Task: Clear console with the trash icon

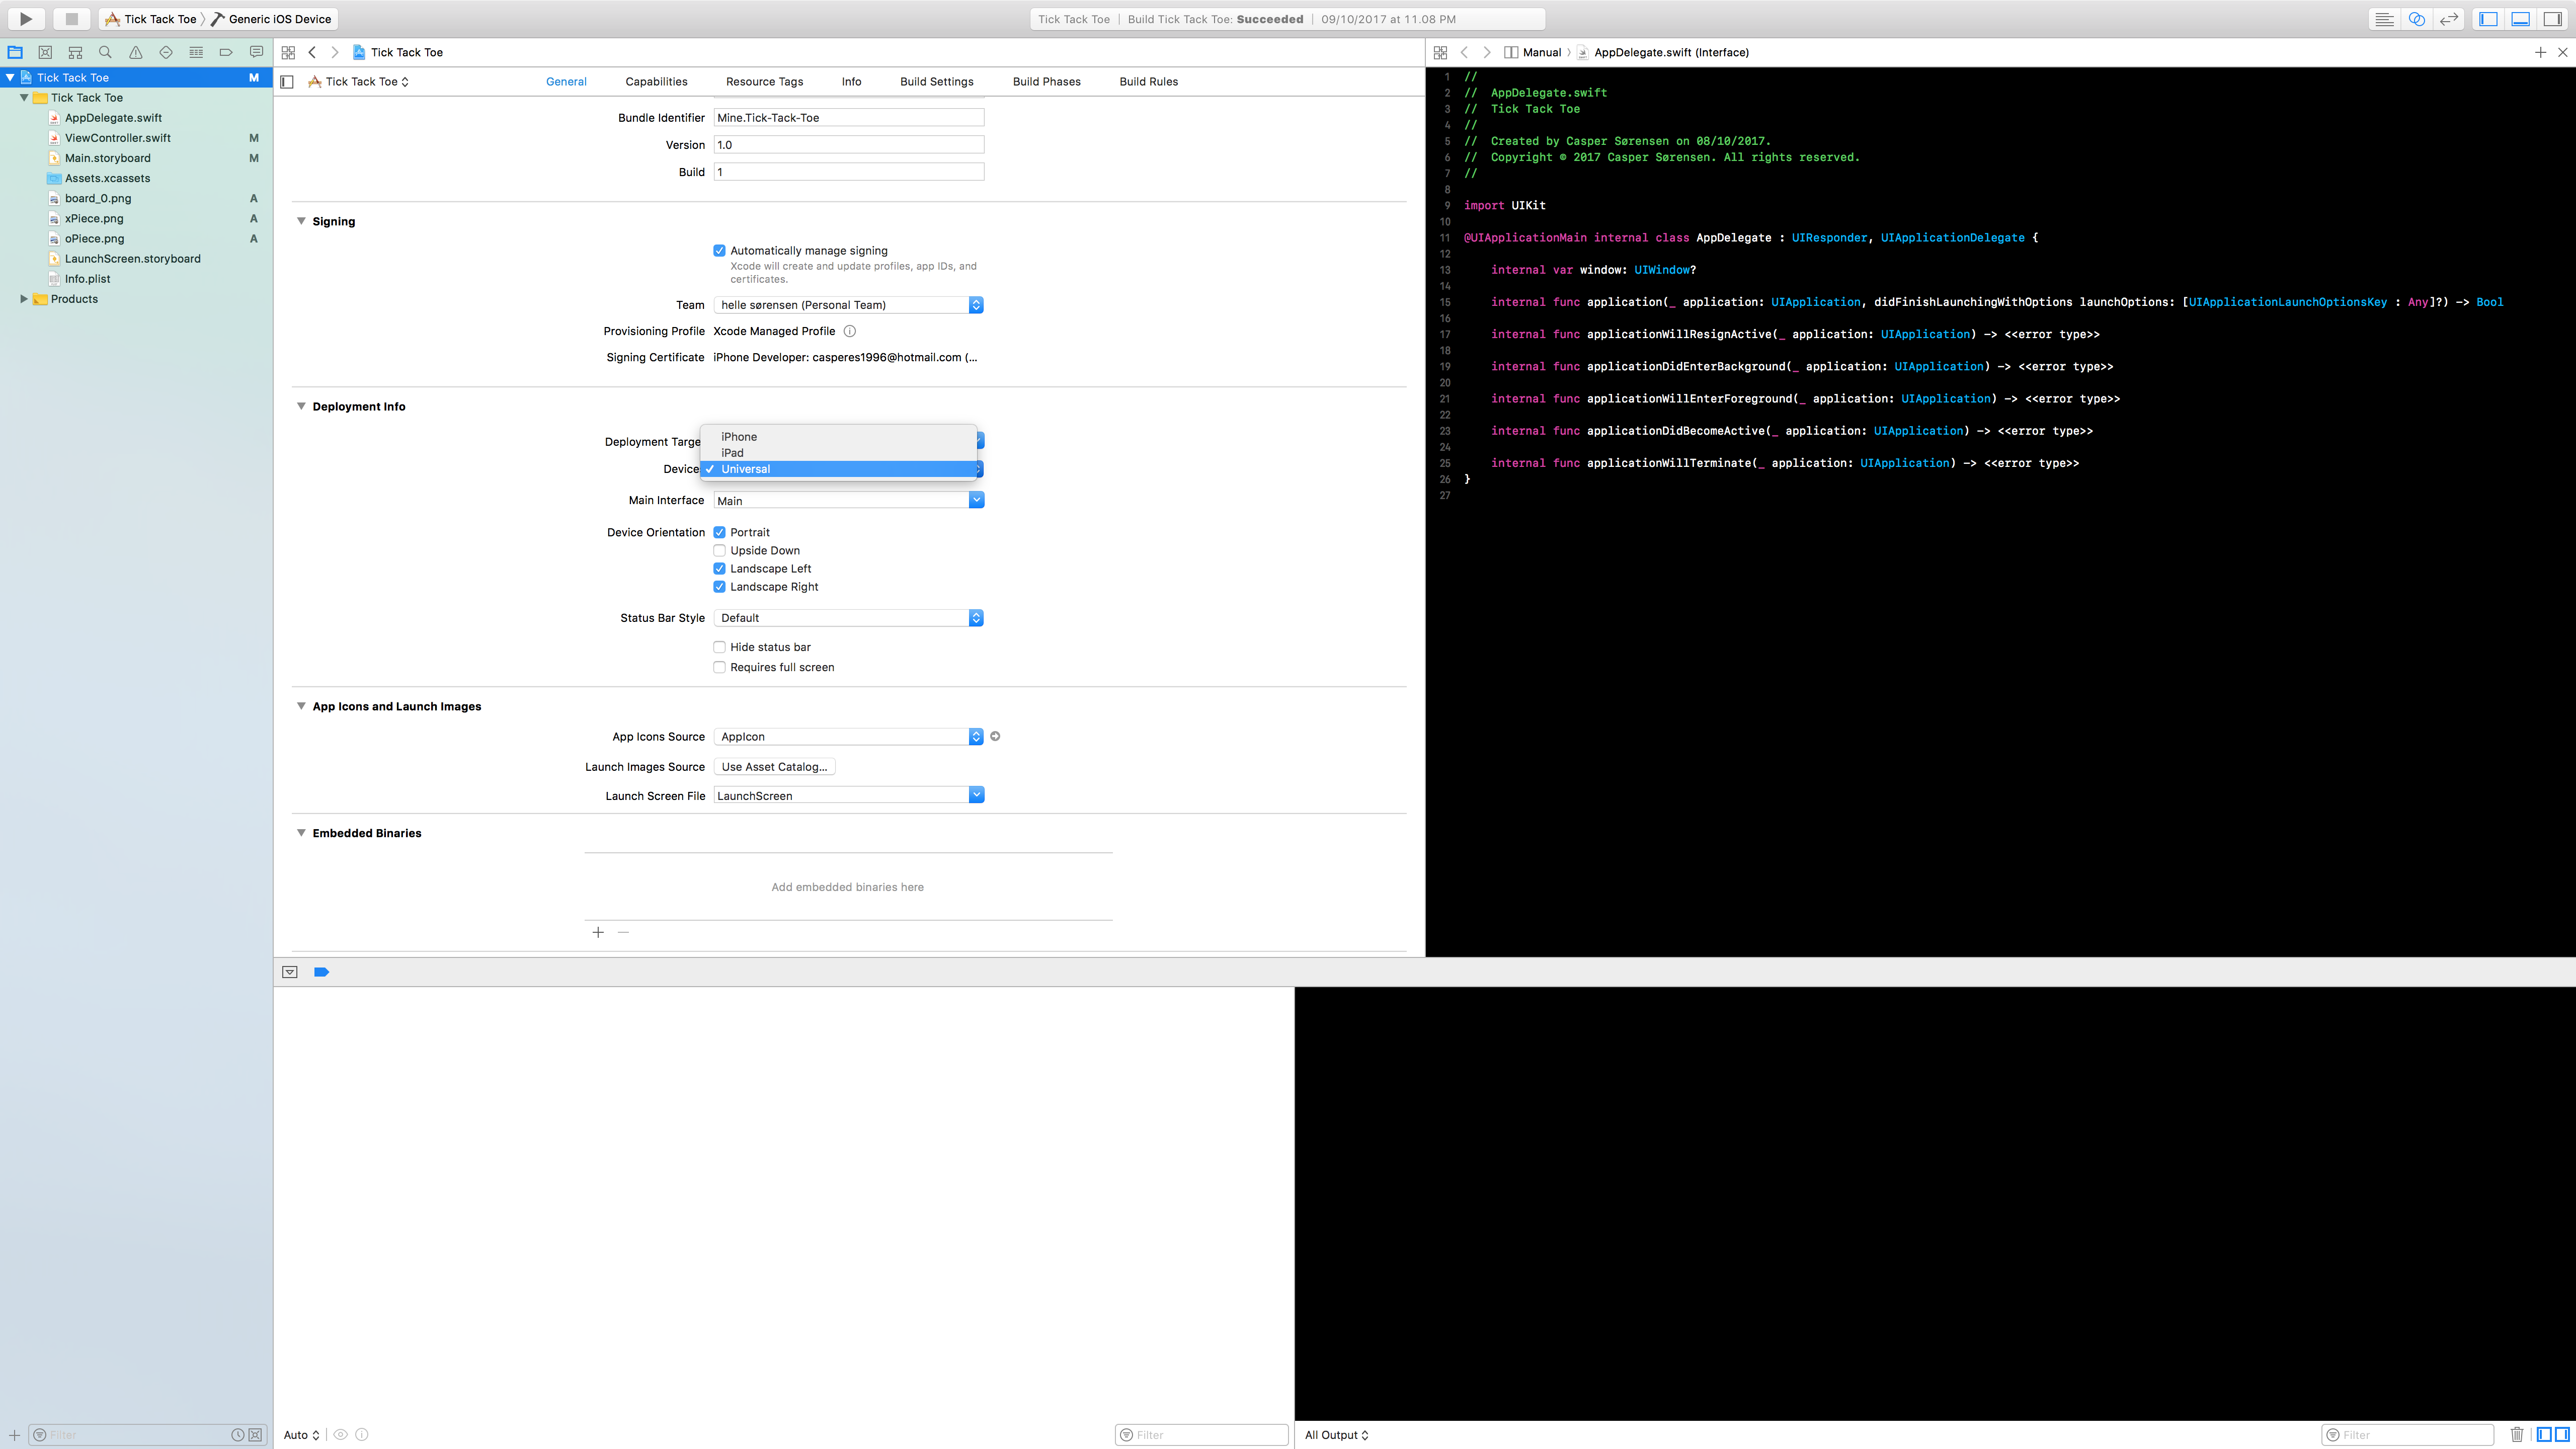Action: (x=2517, y=1434)
